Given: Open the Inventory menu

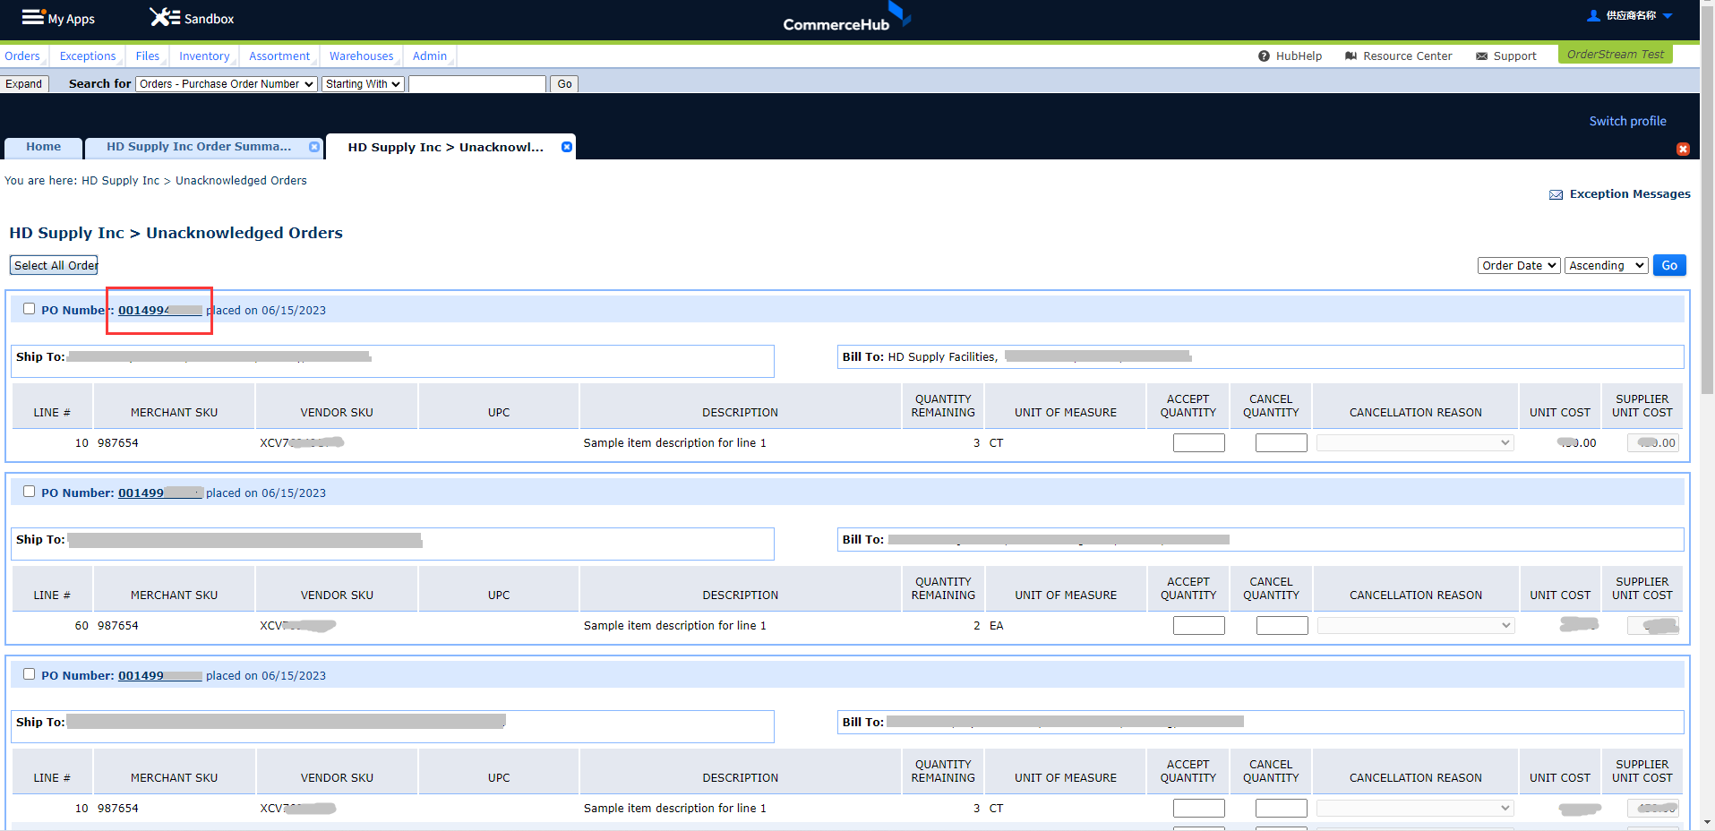Looking at the screenshot, I should (x=204, y=56).
